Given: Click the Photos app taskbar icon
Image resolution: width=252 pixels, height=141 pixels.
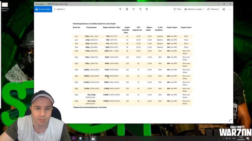Looking at the screenshot, I should [93, 138].
